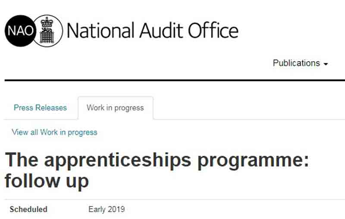Open the View all Work in progress link
The width and height of the screenshot is (345, 219).
[55, 132]
